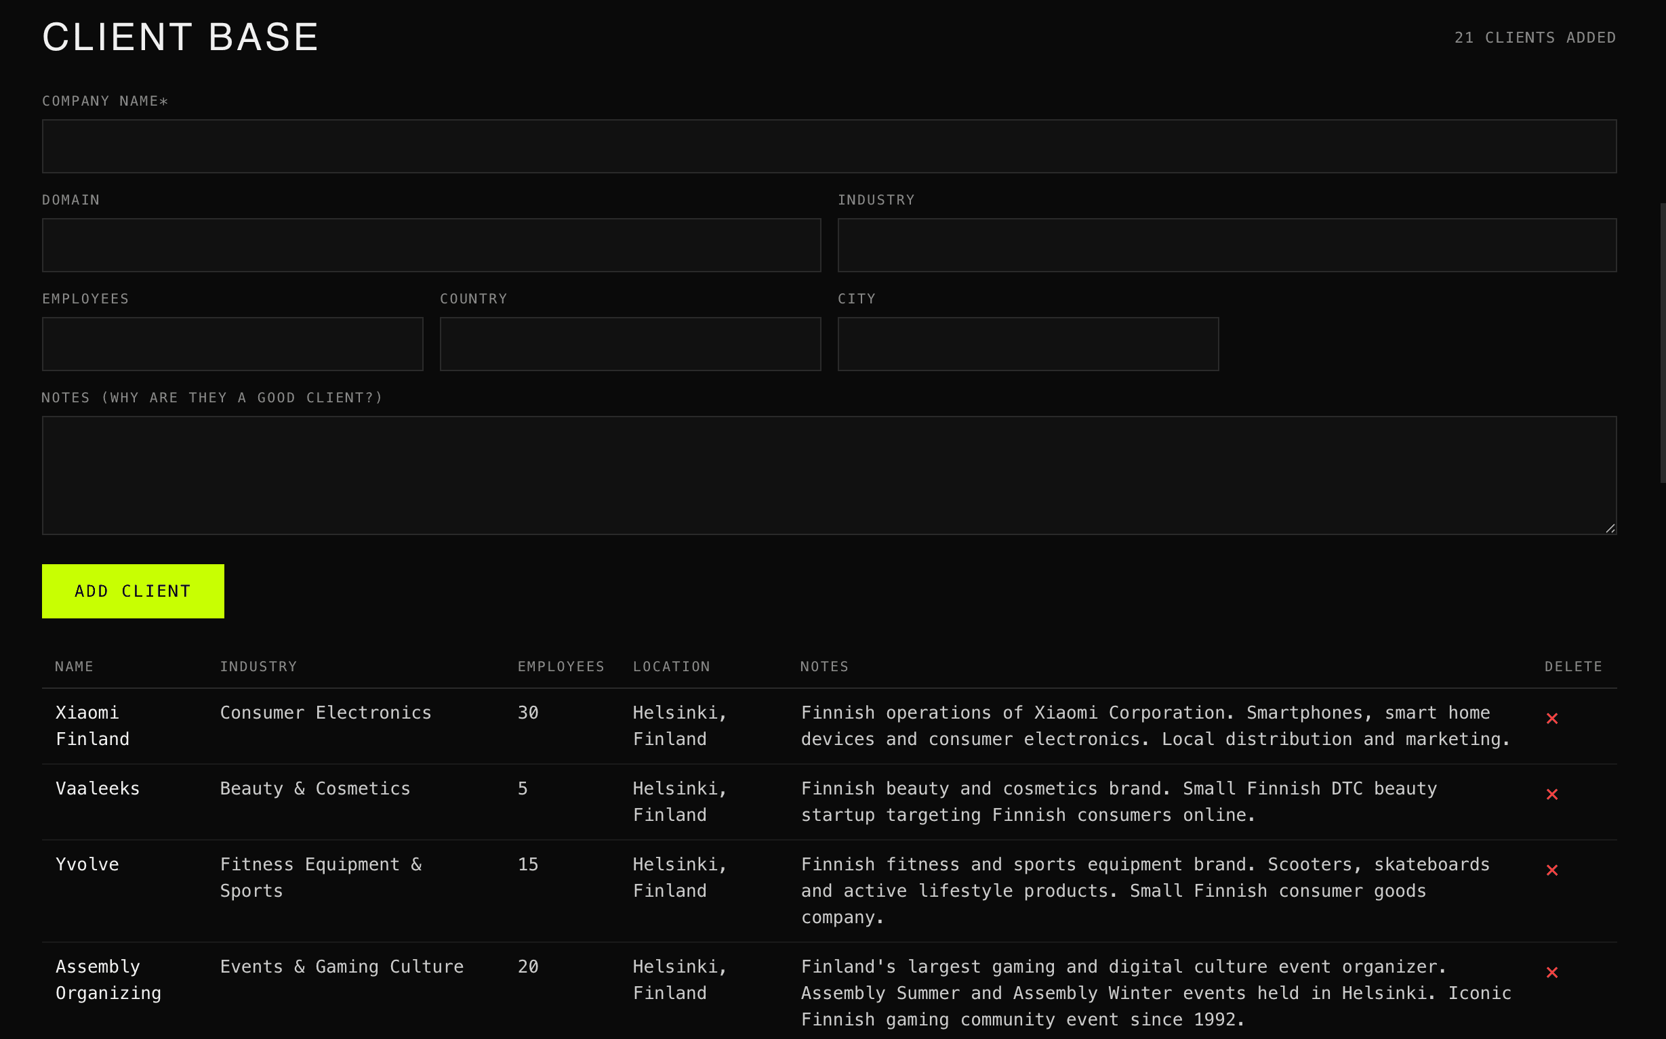Click the Employees input field
The height and width of the screenshot is (1039, 1666).
232,344
